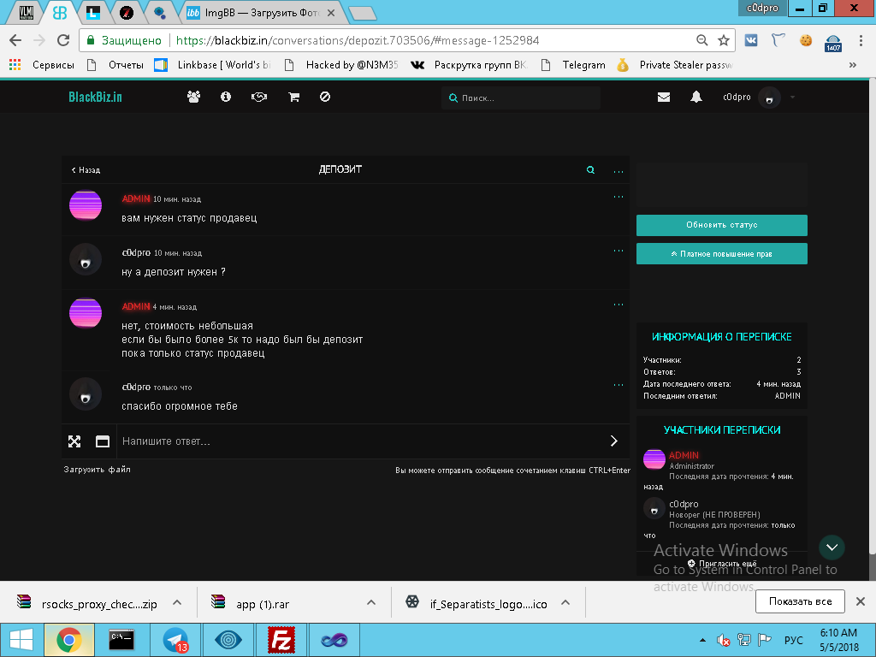The image size is (876, 657).
Task: Open the notifications bell icon
Action: tap(696, 98)
